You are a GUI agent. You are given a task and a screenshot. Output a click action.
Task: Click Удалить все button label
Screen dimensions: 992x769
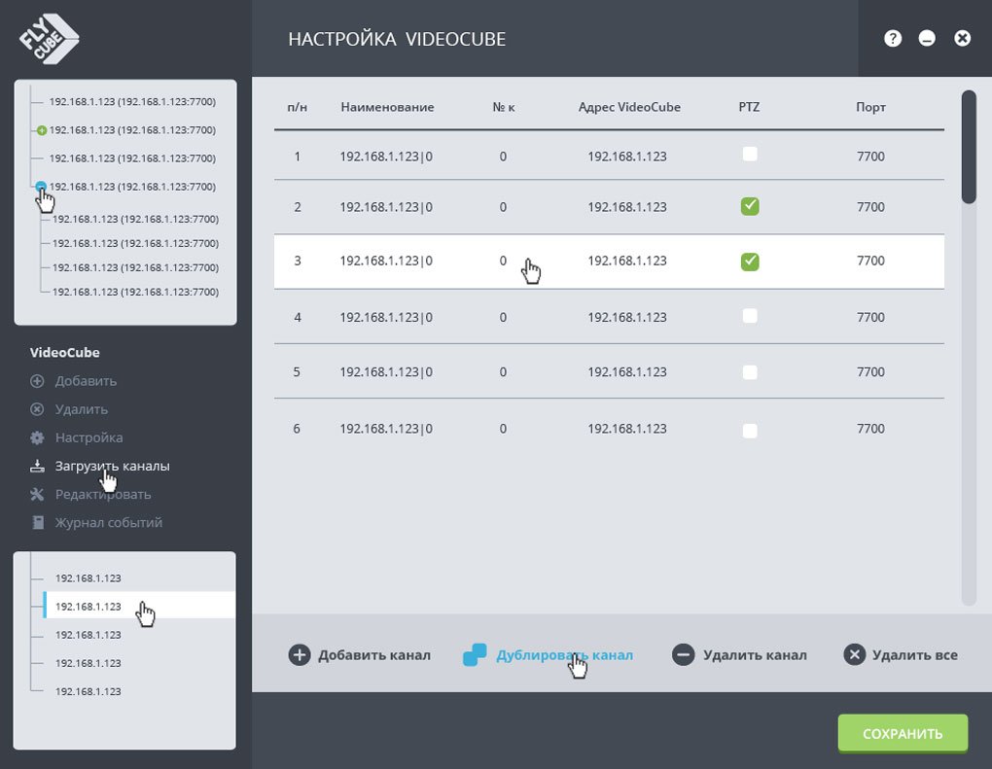pos(915,655)
